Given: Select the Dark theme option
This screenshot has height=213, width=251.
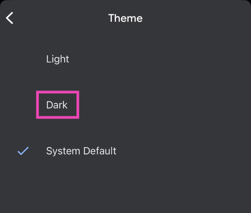Looking at the screenshot, I should click(57, 105).
